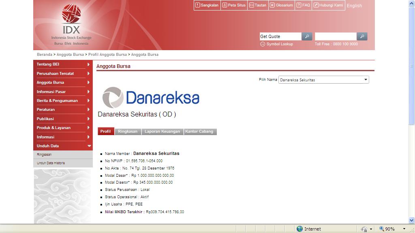415x233 pixels.
Task: Open the Publikasi menu item
Action: (x=45, y=119)
